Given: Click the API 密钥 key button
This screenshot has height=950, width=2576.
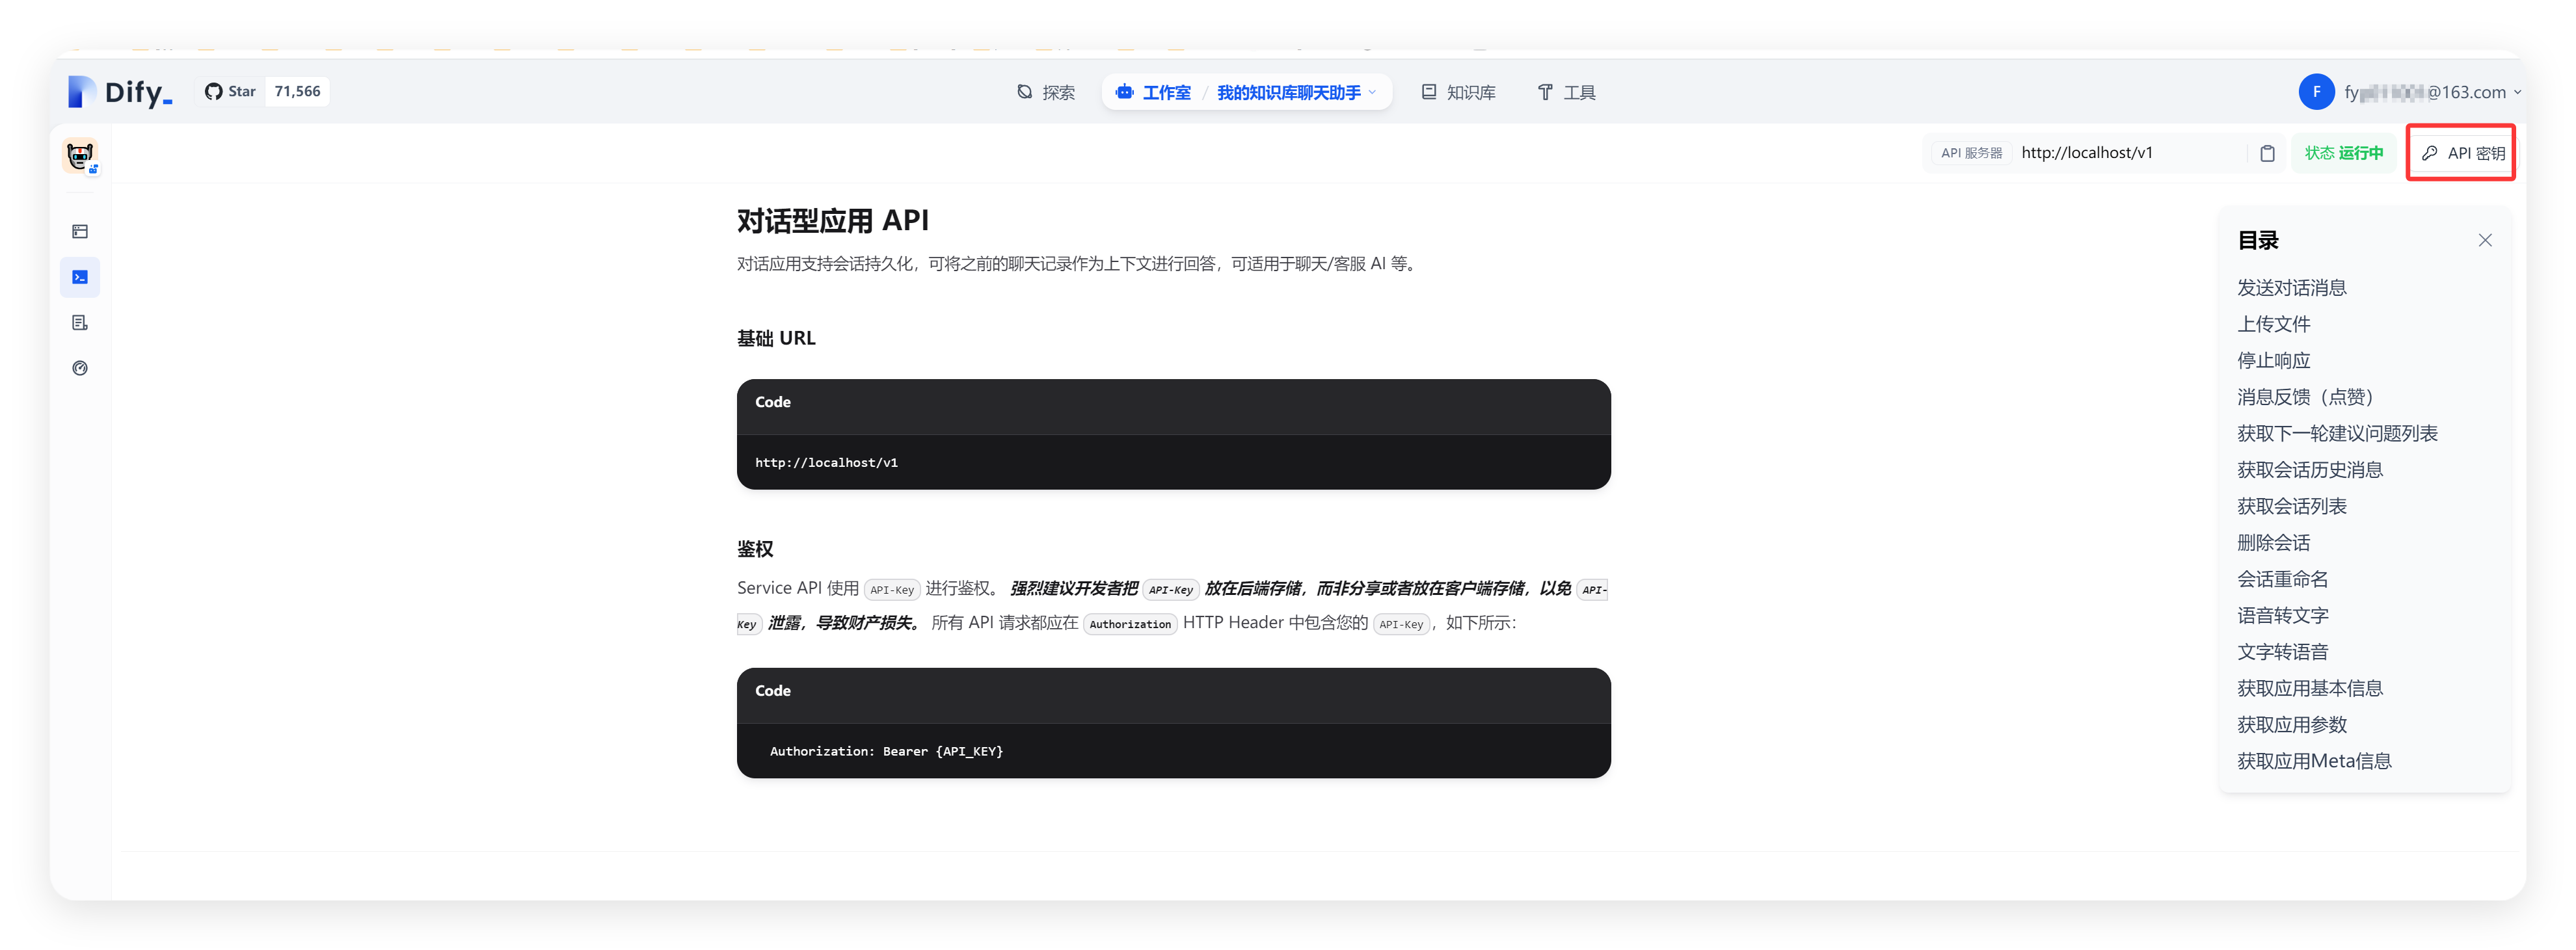Looking at the screenshot, I should pos(2461,153).
